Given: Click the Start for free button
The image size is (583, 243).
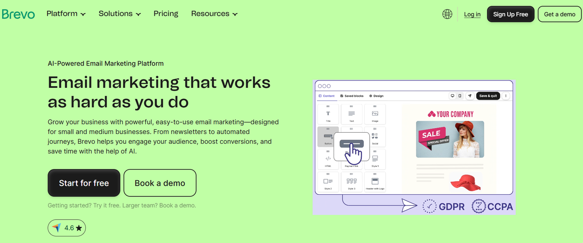Looking at the screenshot, I should [84, 183].
